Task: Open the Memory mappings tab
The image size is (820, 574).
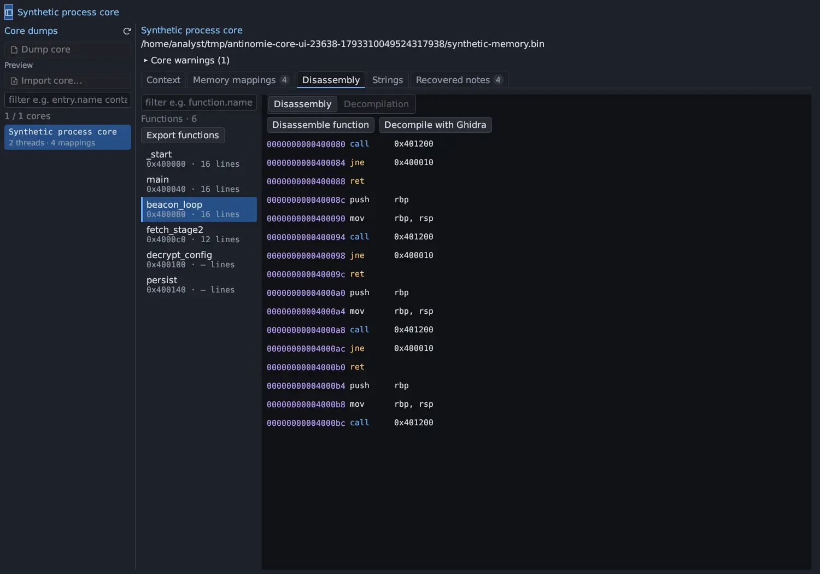Action: pos(241,80)
